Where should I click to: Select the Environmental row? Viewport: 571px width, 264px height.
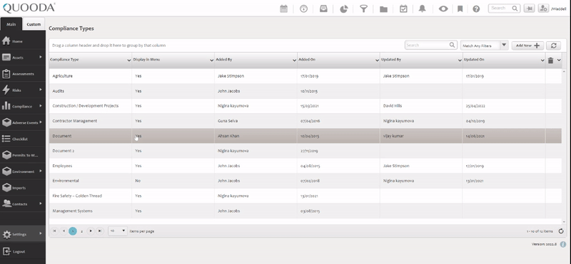[305, 181]
